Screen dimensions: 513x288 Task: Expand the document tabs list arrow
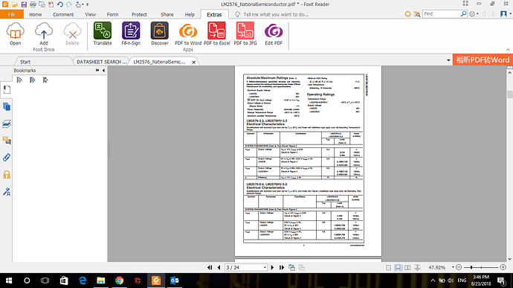tap(448, 60)
